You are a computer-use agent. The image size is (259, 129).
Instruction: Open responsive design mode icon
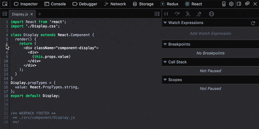click(224, 4)
